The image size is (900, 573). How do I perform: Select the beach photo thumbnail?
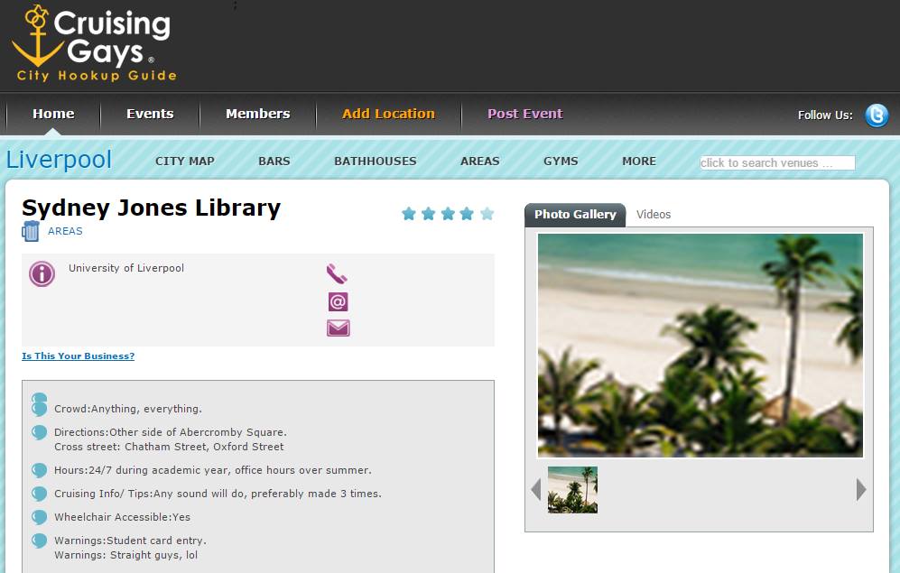click(x=572, y=489)
